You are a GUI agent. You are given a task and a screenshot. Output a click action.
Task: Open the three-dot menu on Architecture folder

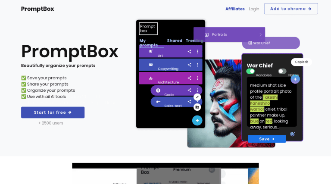(197, 78)
